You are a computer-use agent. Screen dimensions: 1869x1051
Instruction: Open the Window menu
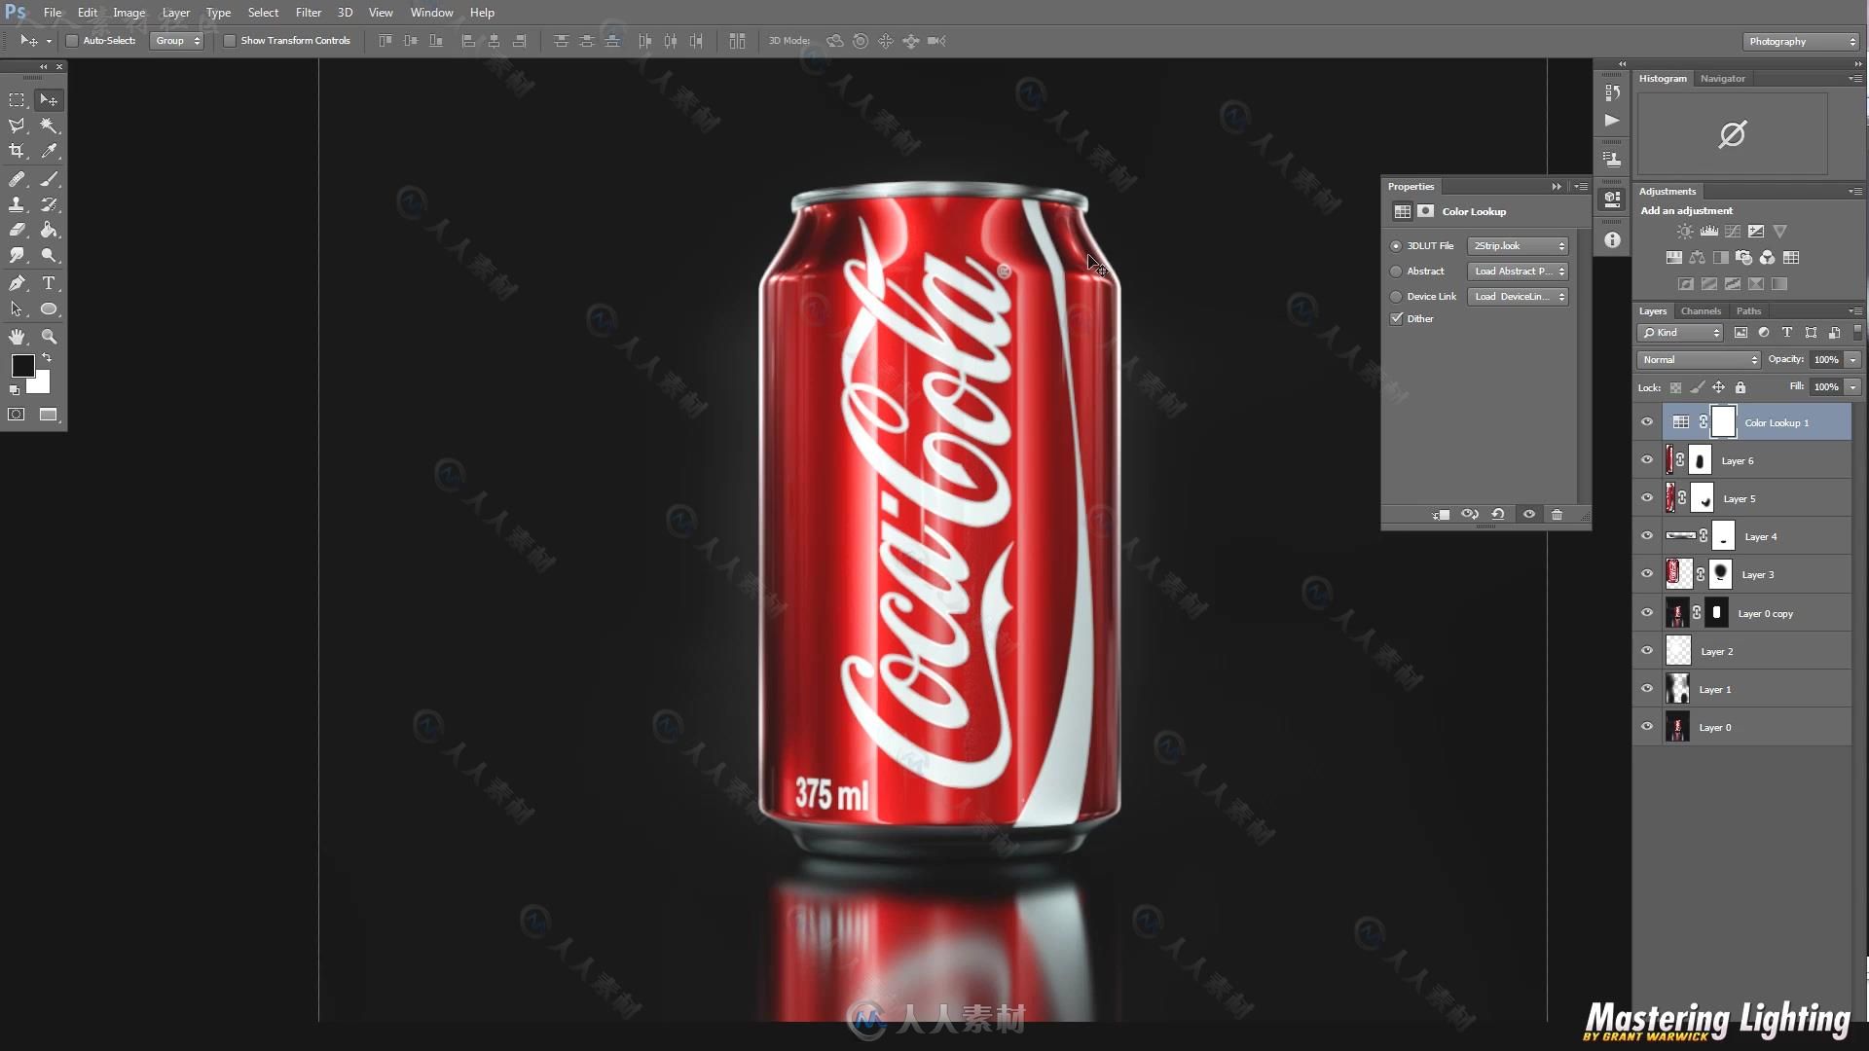431,13
